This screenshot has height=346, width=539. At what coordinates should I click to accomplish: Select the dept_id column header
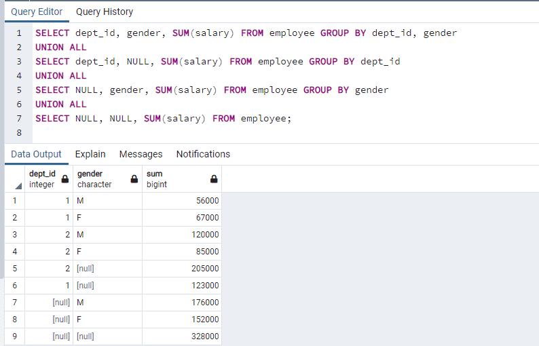click(42, 179)
